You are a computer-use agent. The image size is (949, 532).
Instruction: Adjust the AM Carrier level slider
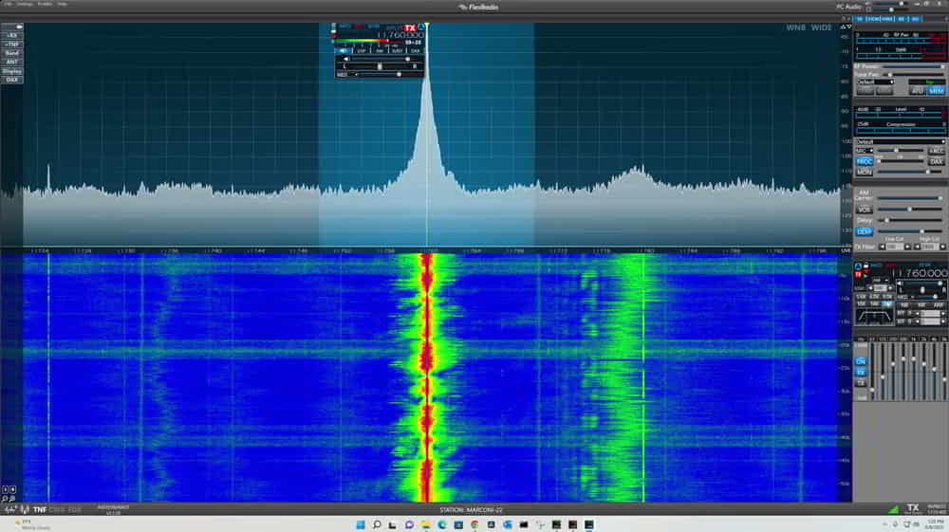coord(910,198)
